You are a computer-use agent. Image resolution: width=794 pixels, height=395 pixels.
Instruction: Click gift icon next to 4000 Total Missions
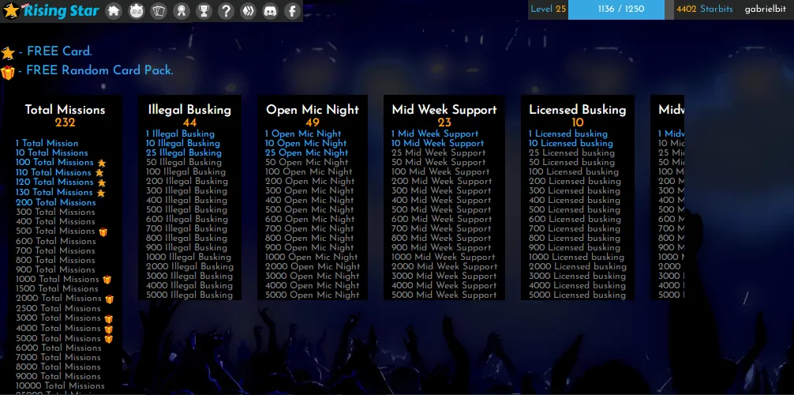[108, 329]
